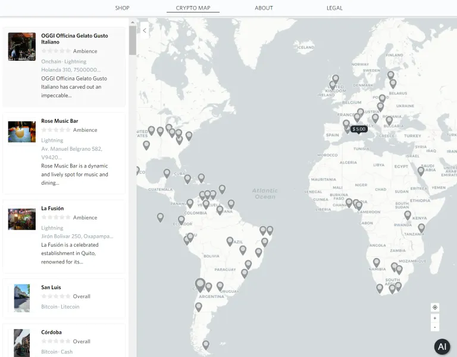Click 'Bitcoin · Cash' under Córdoba
The height and width of the screenshot is (357, 457).
(57, 352)
